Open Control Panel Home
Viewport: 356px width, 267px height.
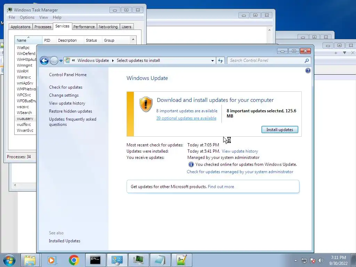(68, 75)
